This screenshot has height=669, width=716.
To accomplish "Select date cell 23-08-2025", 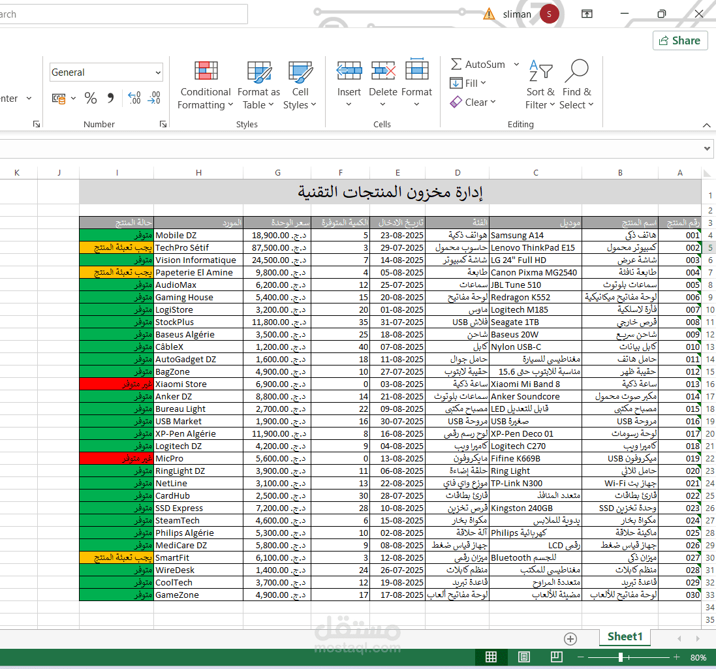I will pos(397,235).
